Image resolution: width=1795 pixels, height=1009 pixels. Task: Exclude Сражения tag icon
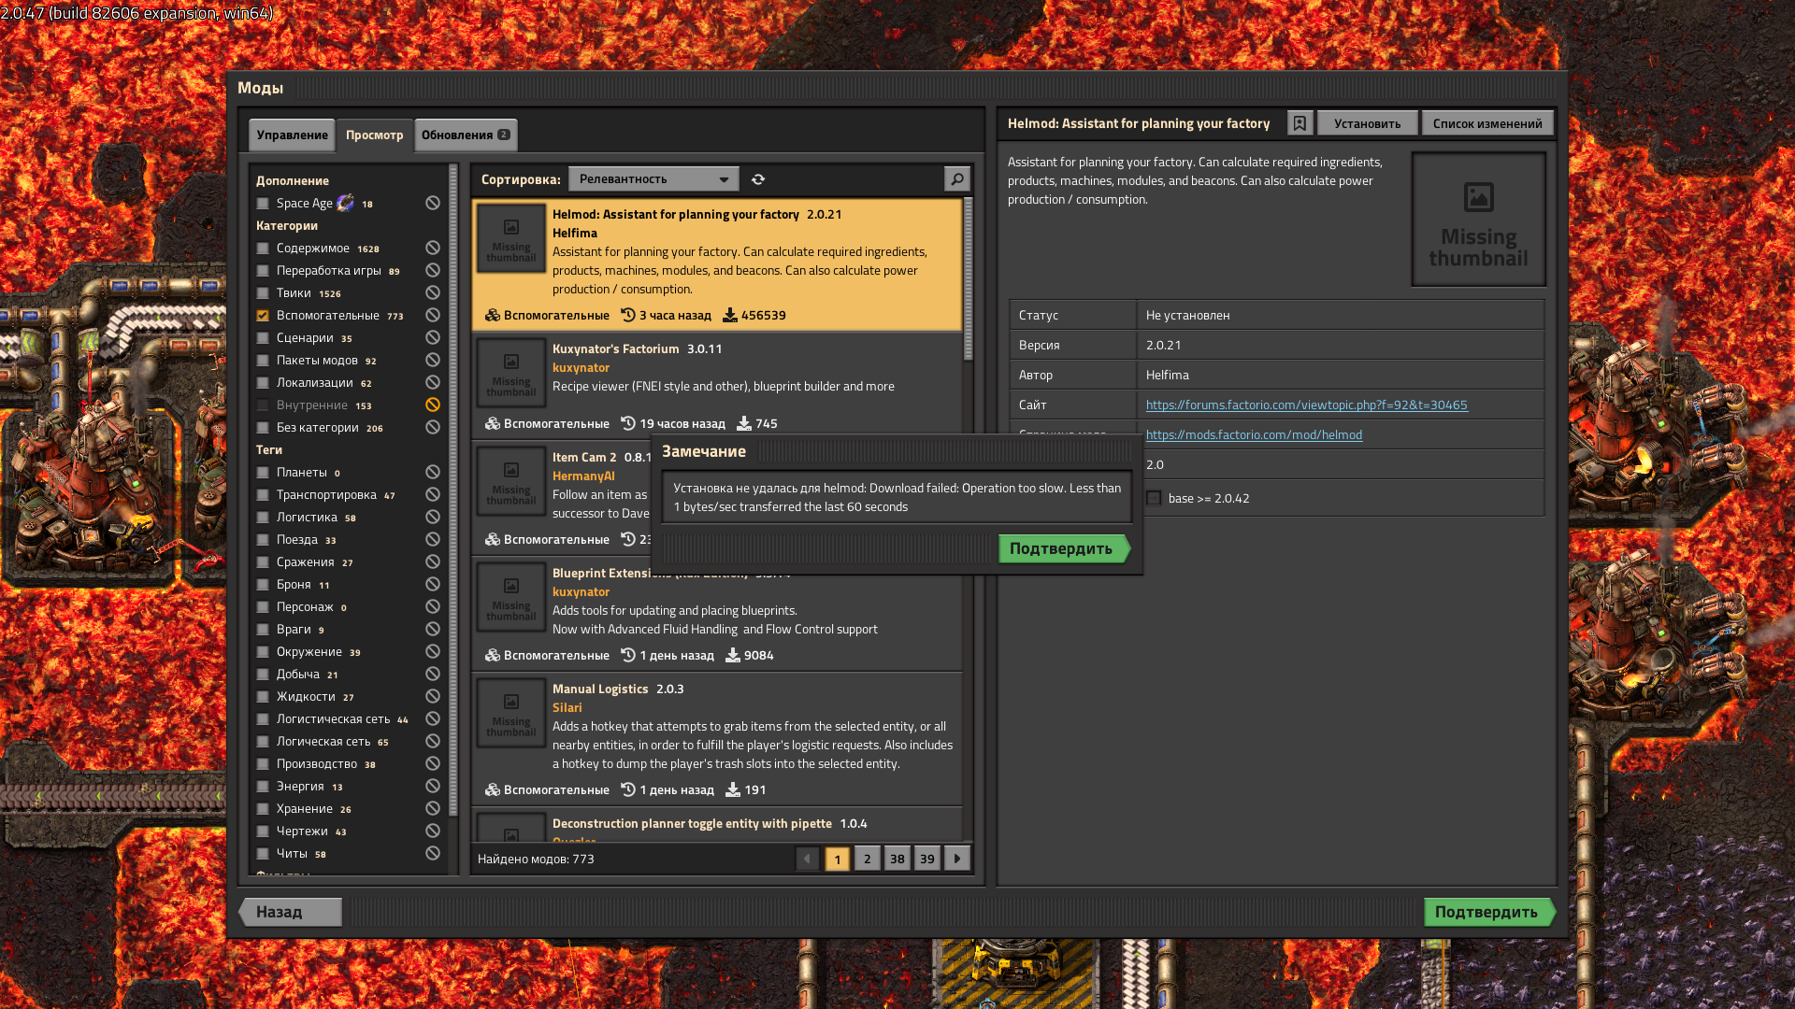click(x=433, y=561)
